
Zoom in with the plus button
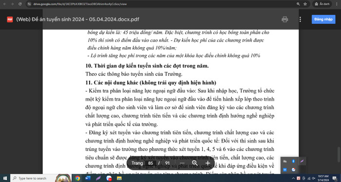208,163
